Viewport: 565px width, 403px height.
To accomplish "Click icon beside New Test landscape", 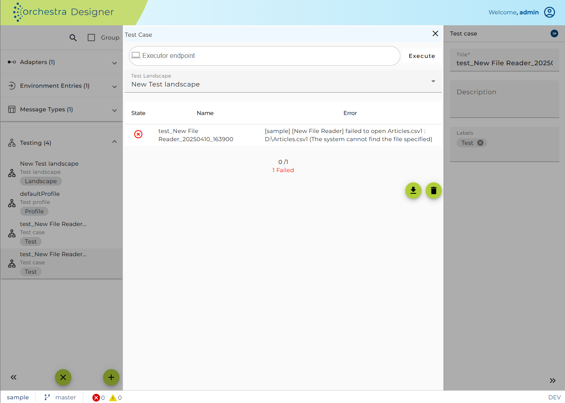I will click(12, 173).
